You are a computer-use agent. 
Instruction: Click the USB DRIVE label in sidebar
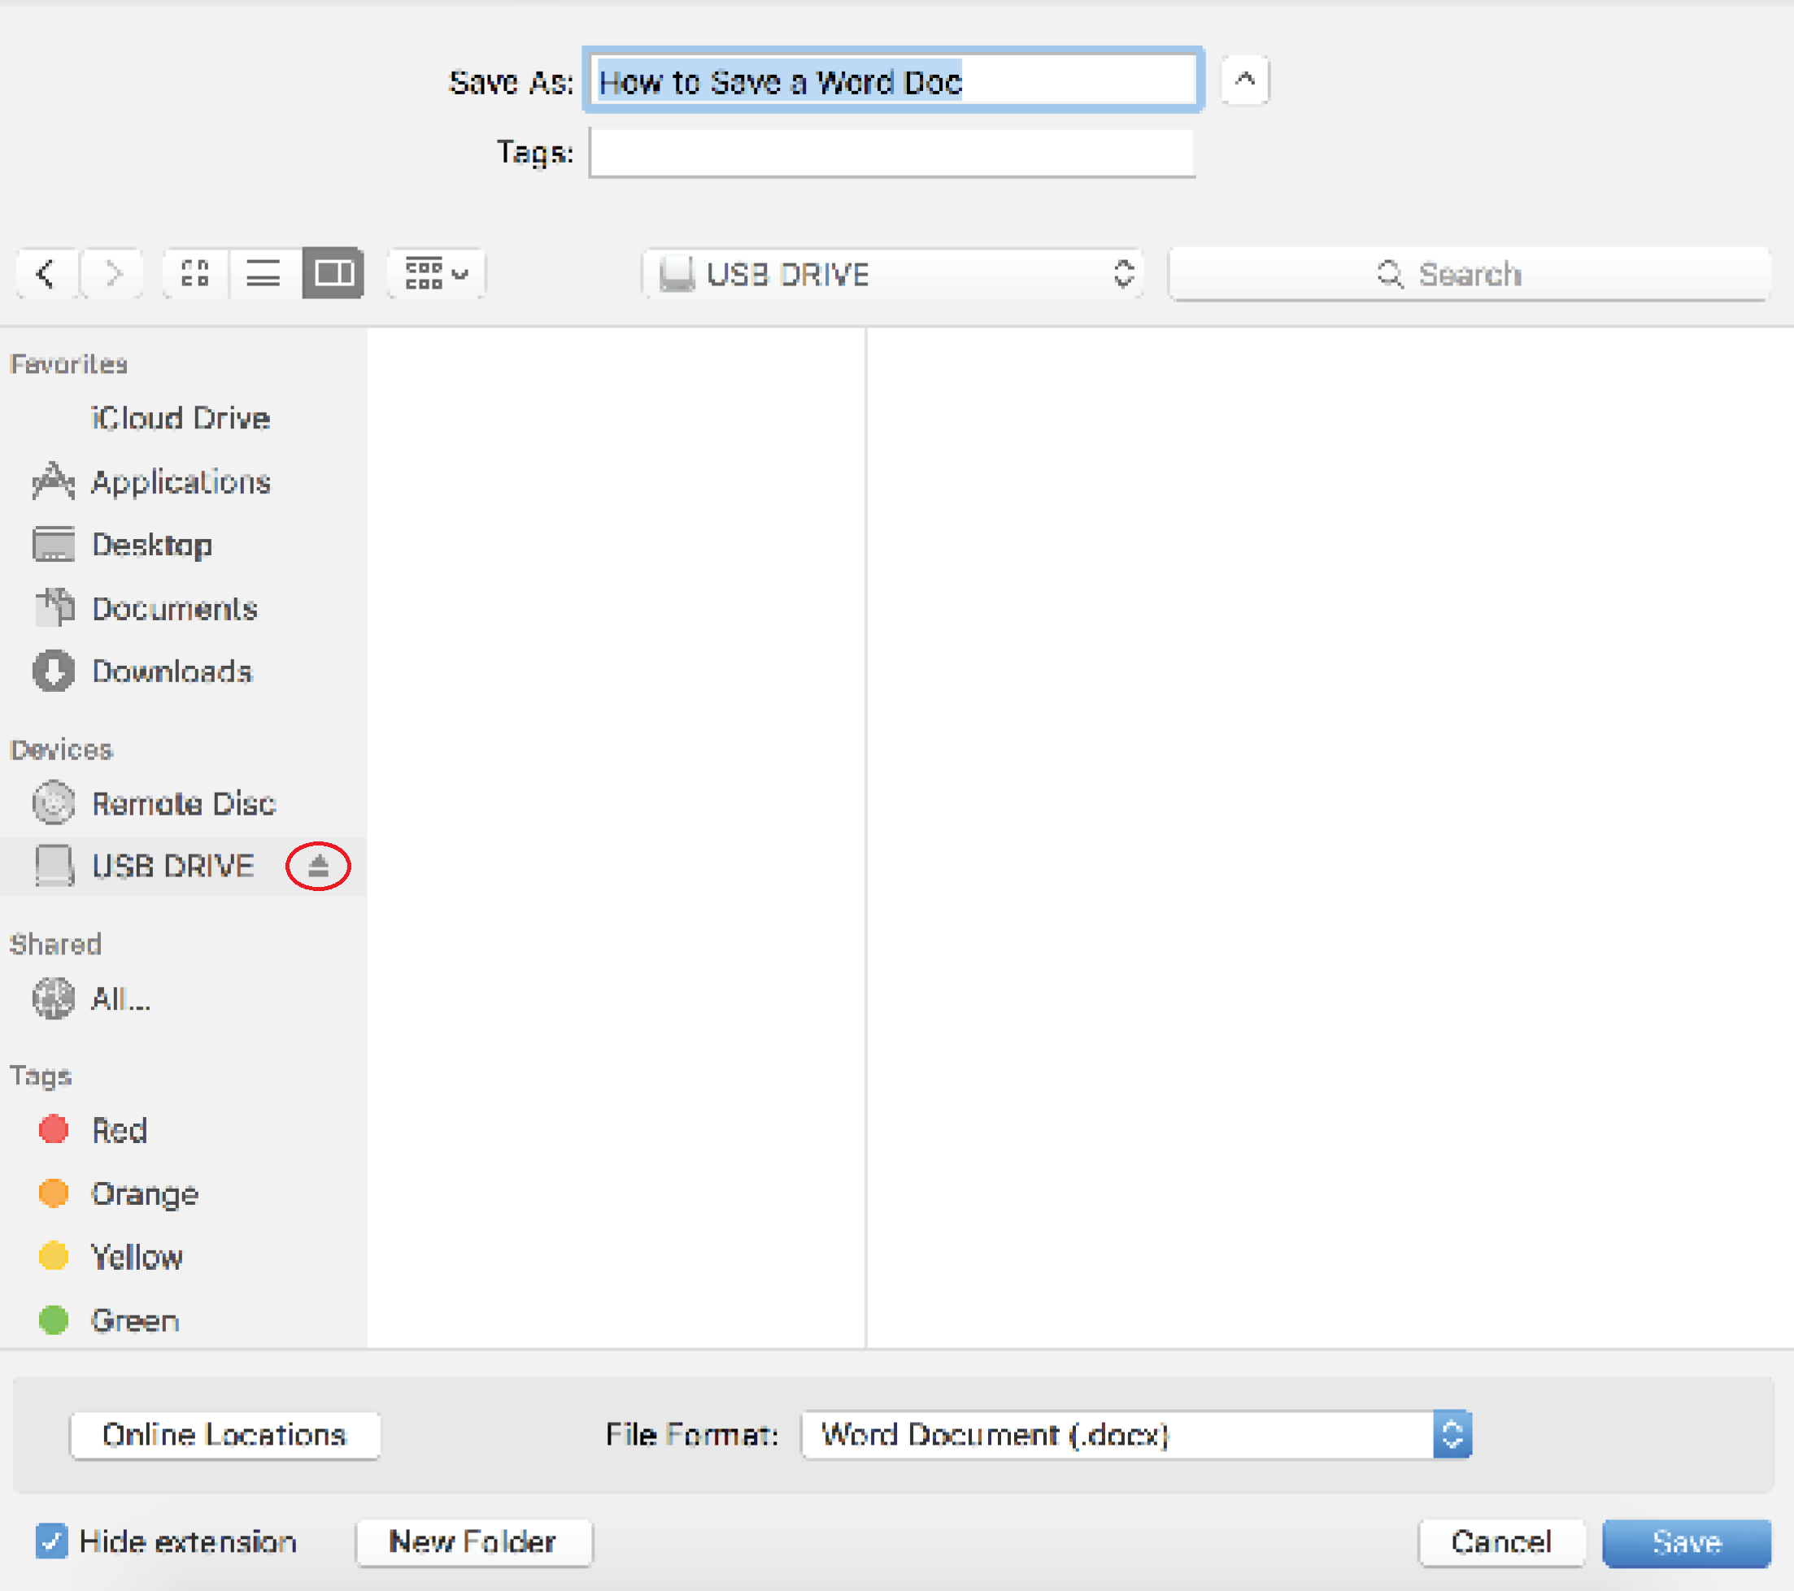tap(173, 866)
